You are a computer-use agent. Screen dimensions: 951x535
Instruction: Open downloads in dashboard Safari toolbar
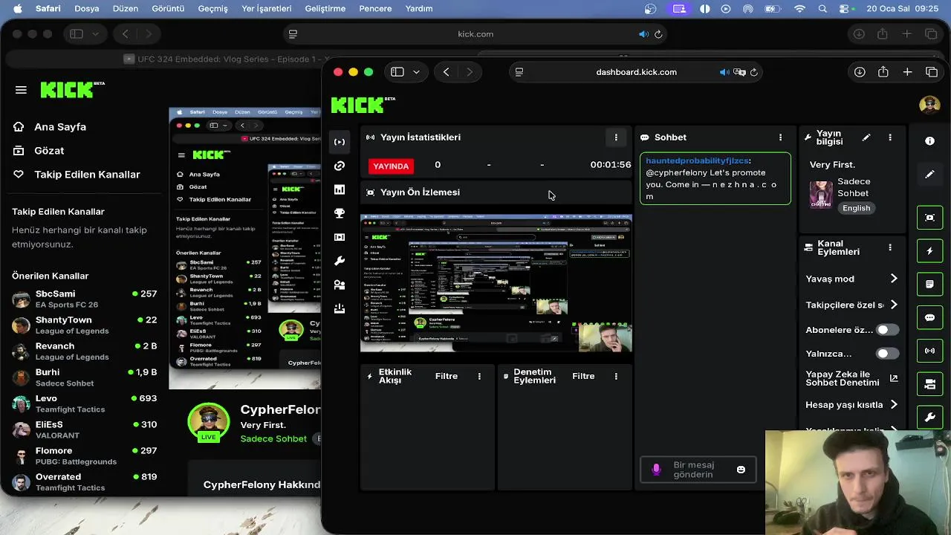pyautogui.click(x=860, y=72)
